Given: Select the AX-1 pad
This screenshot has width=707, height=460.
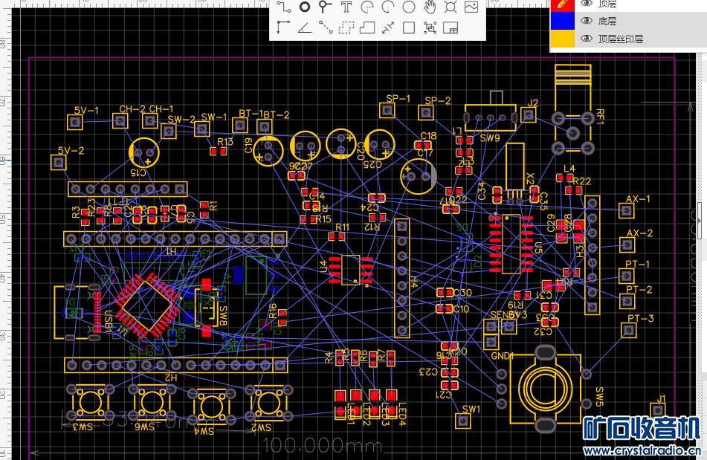Looking at the screenshot, I should point(626,210).
